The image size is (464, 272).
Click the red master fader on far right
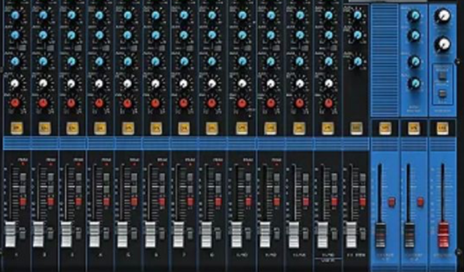coord(443,234)
